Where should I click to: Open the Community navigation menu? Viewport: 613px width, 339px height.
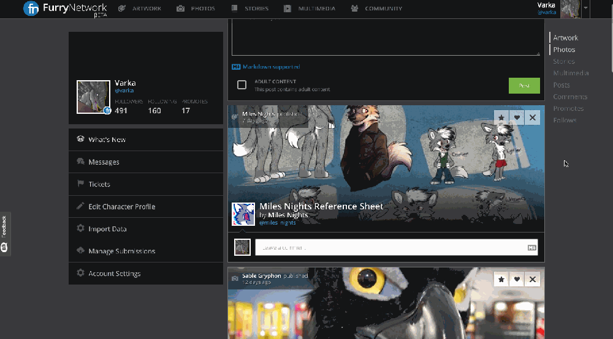376,9
